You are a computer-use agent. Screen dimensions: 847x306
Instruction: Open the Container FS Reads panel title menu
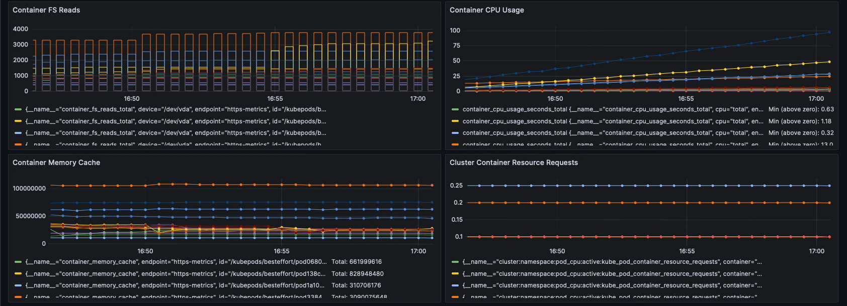[46, 10]
